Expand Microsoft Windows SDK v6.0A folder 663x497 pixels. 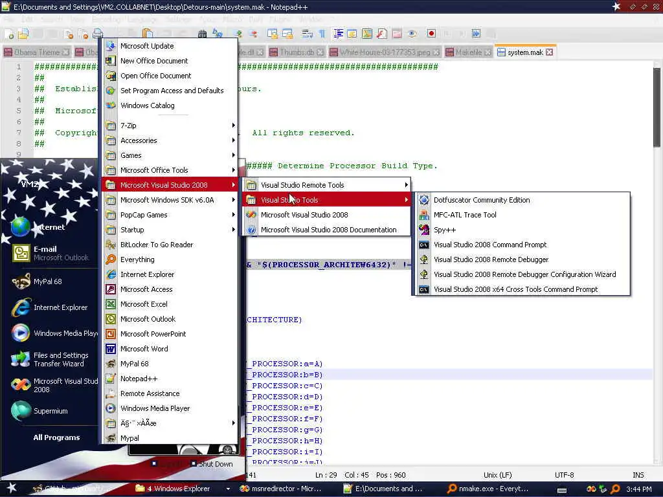tap(169, 200)
